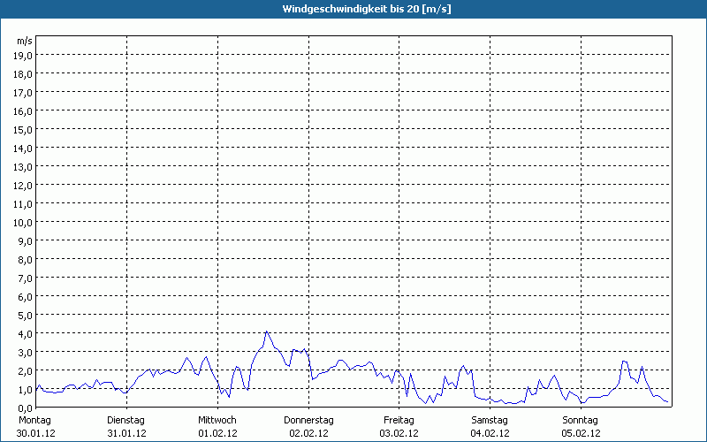Click the '7,0' y-axis label
The height and width of the screenshot is (442, 707).
point(25,278)
